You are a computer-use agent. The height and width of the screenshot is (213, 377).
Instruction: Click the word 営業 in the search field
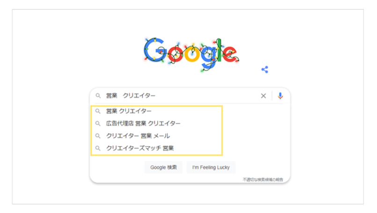111,96
